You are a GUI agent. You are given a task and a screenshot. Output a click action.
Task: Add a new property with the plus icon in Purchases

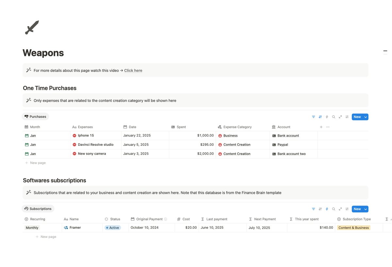point(321,127)
